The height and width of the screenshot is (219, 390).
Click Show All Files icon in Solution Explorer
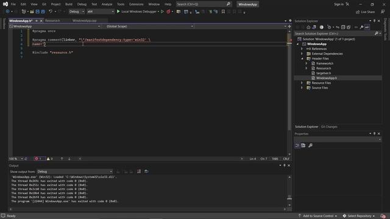coord(349,27)
